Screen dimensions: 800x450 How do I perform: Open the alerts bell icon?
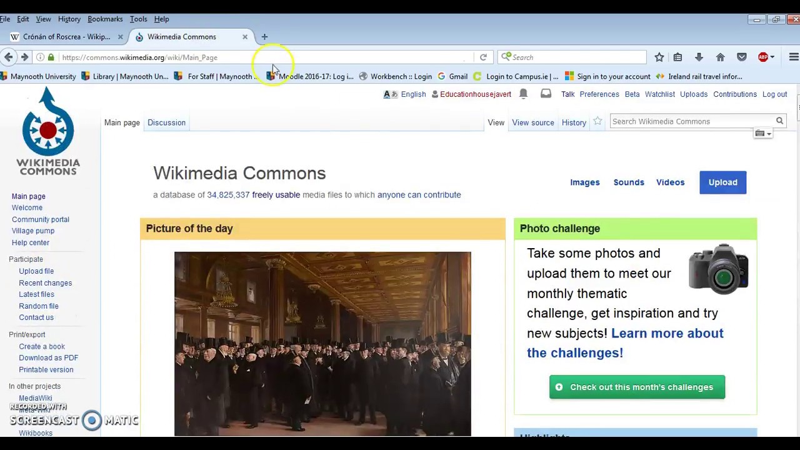[524, 94]
